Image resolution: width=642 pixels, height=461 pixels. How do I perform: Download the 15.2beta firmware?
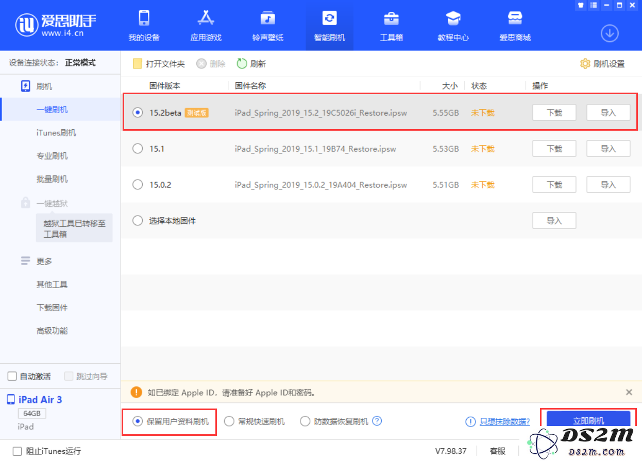(554, 113)
